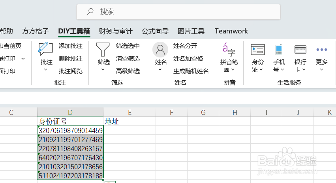This screenshot has width=336, height=183.
Task: Select column D header
Action: [x=70, y=112]
